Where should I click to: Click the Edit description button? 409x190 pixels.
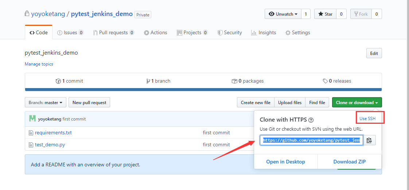(x=374, y=54)
